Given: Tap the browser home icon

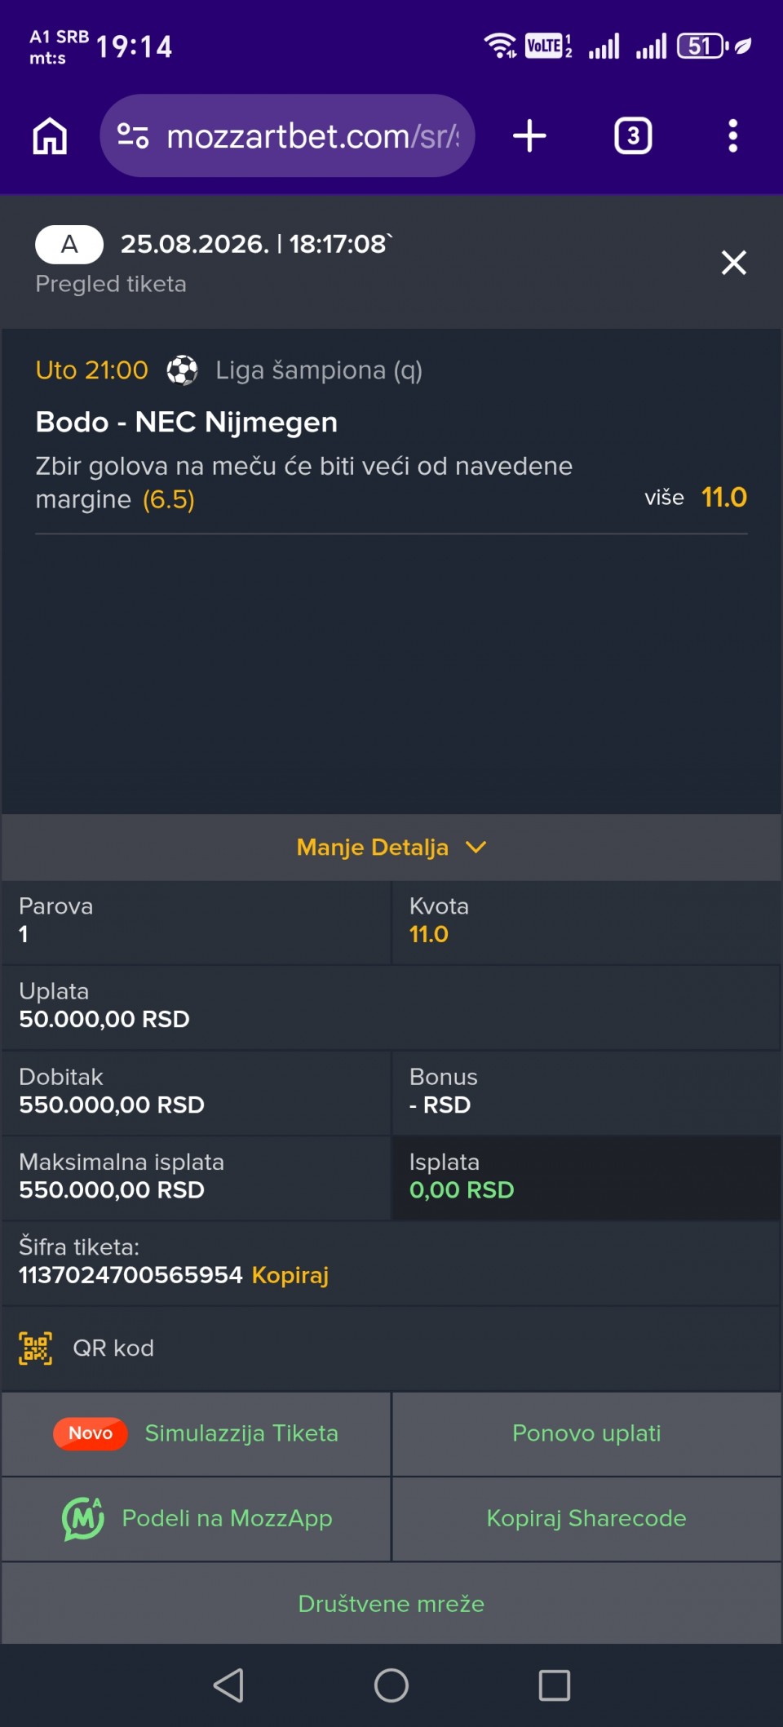Looking at the screenshot, I should 50,135.
